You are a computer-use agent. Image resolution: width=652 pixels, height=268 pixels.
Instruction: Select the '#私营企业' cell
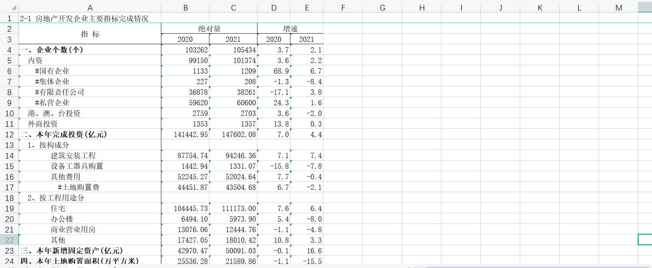(90, 103)
